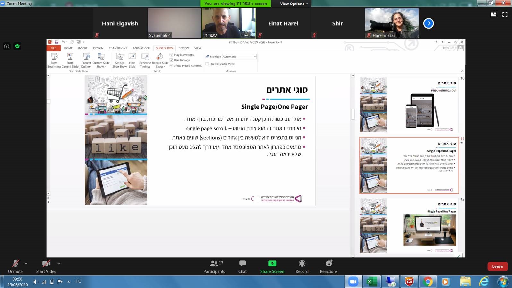The height and width of the screenshot is (288, 512).
Task: Start Video using the camera icon
Action: click(x=46, y=264)
